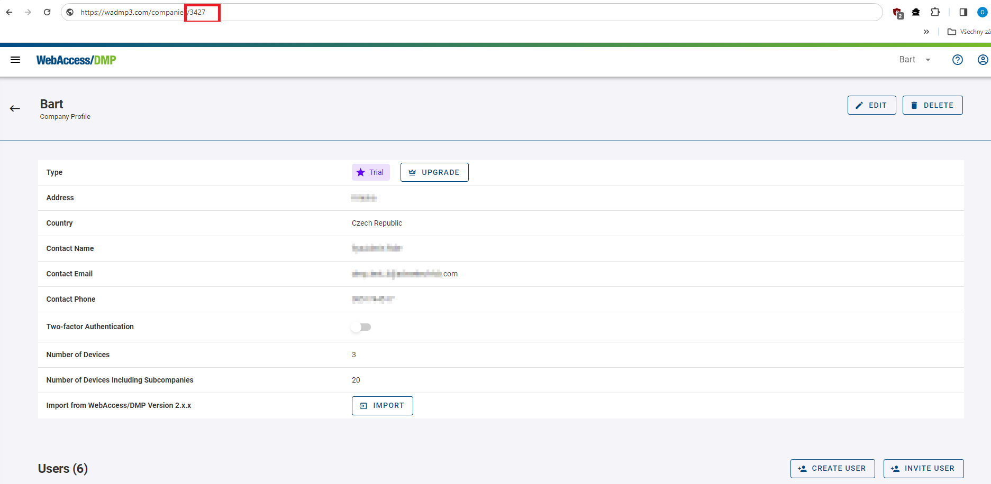Click the Contact Phone label
Screen dimensions: 991x484
pyautogui.click(x=71, y=299)
